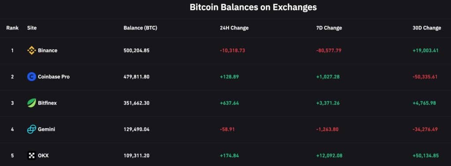The height and width of the screenshot is (166, 451).
Task: Click the Bitfinex leaf logo icon
Action: click(x=32, y=103)
